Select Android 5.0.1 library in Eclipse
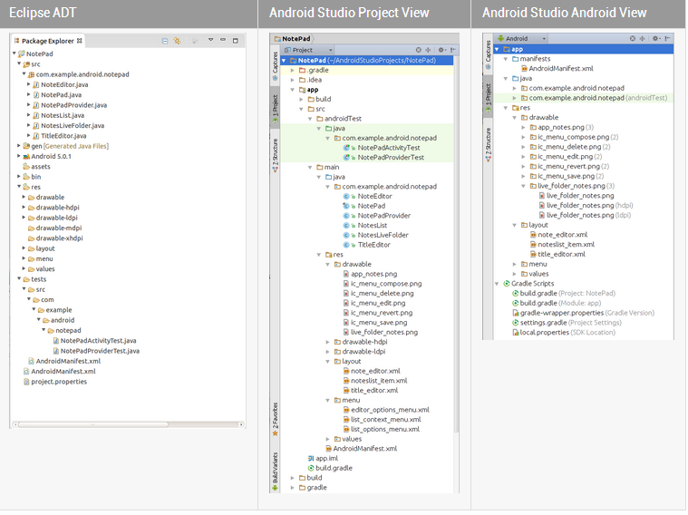 [51, 156]
